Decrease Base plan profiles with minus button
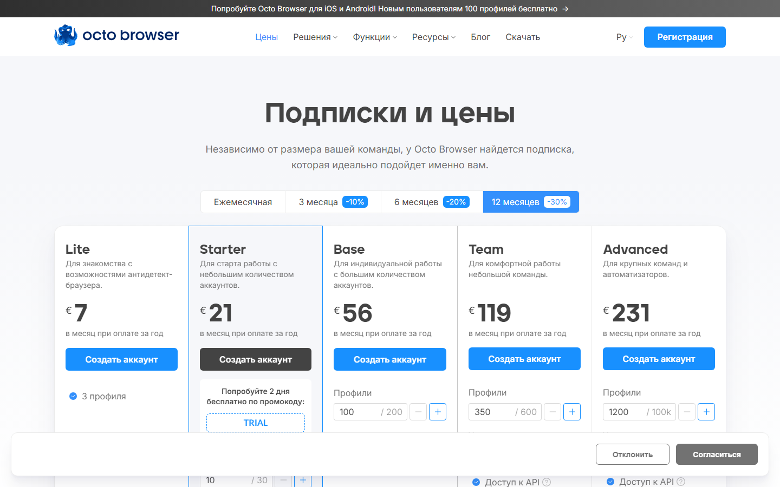The width and height of the screenshot is (780, 487). point(418,412)
